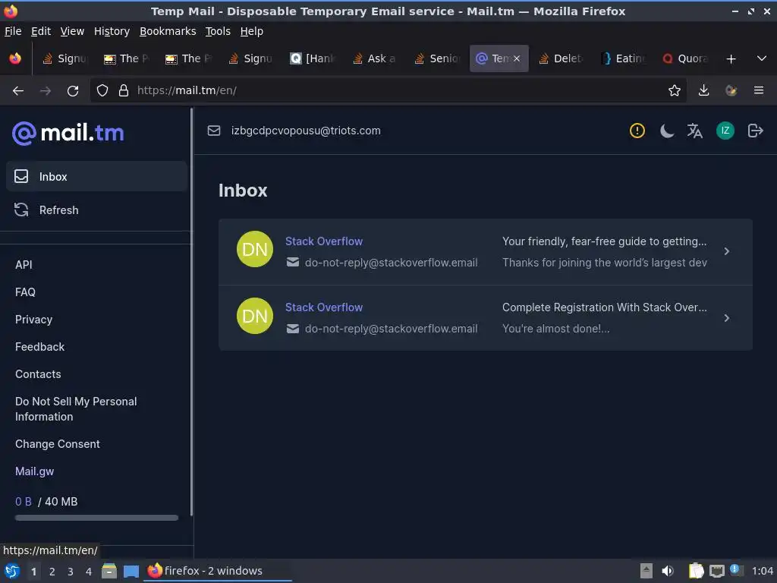Click the extension icon beside downloads
The width and height of the screenshot is (777, 583).
point(731,91)
